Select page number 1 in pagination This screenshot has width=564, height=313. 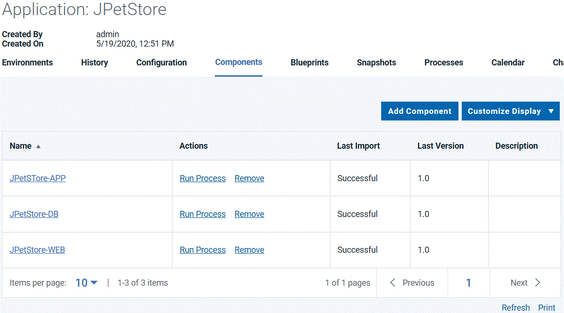pyautogui.click(x=468, y=282)
